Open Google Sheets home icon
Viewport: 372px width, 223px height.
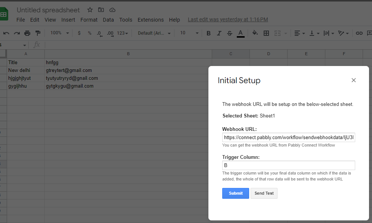[x=4, y=14]
